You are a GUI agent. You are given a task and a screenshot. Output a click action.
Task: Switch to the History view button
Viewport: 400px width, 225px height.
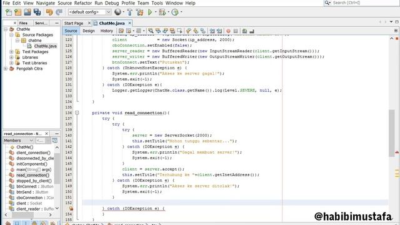(106, 31)
